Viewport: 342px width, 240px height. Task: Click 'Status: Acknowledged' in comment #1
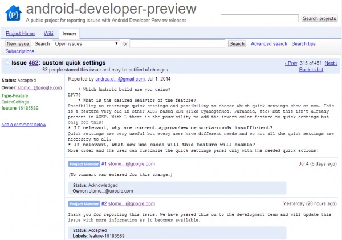coord(95,185)
